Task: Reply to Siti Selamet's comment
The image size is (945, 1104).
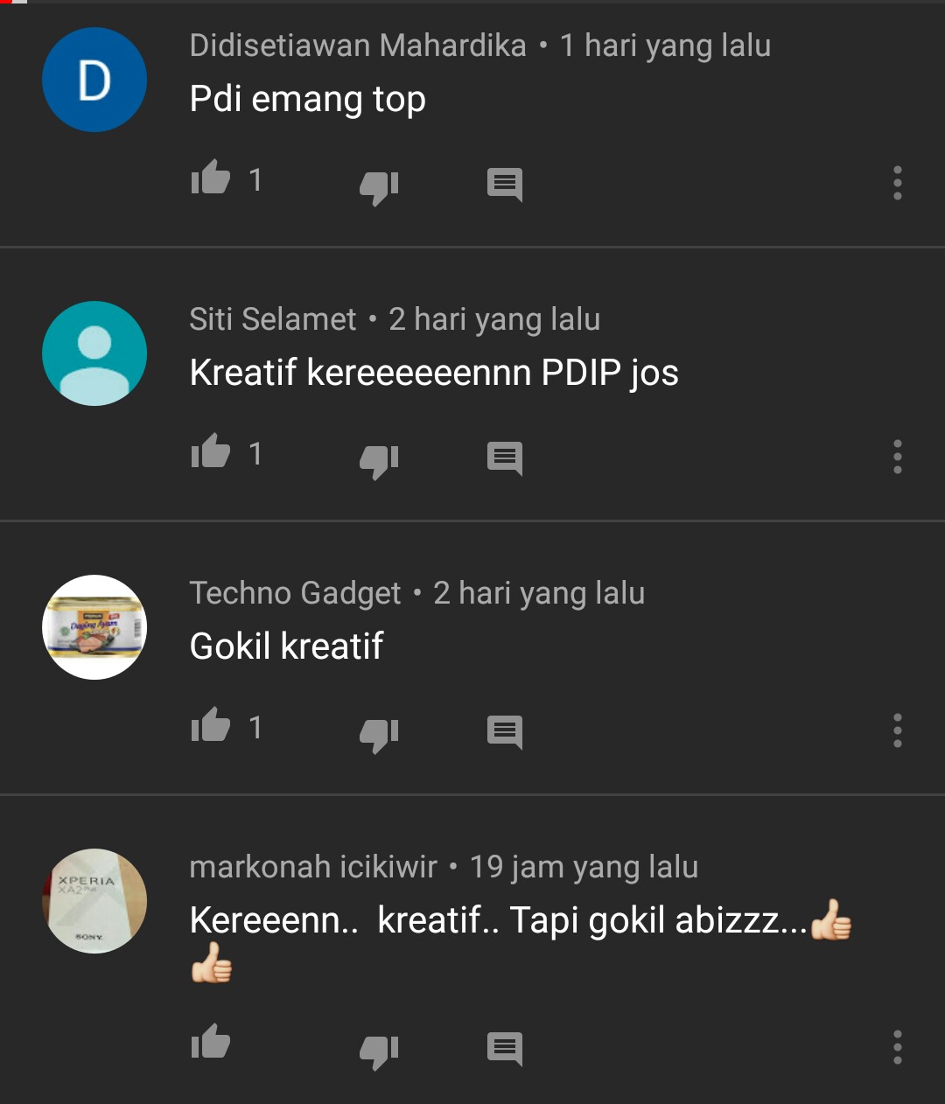Action: click(x=505, y=458)
